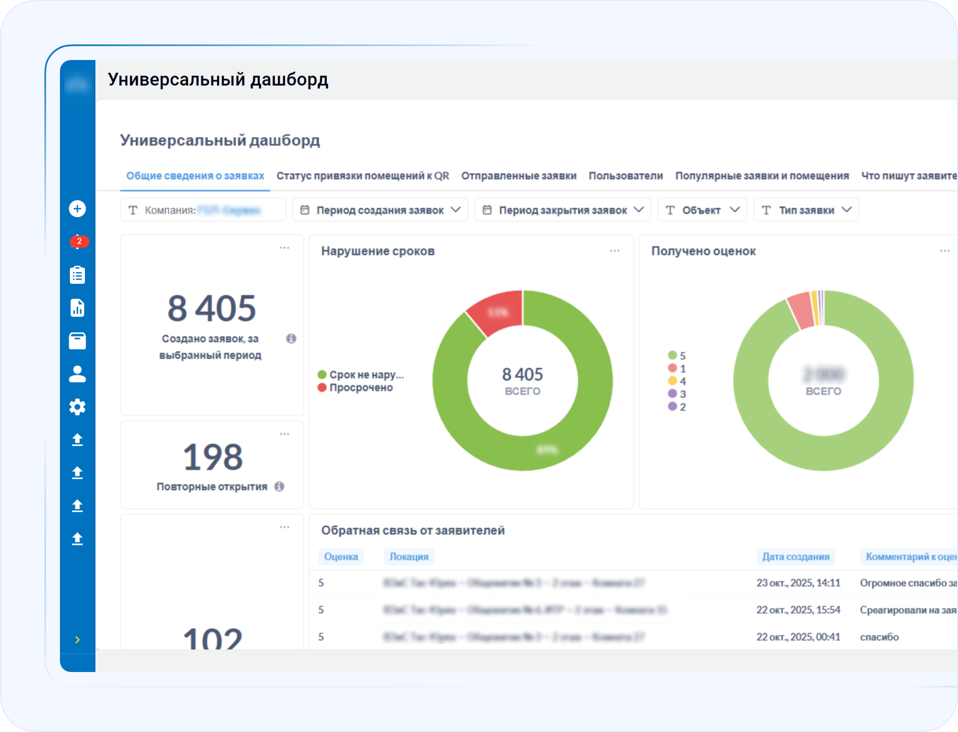Open the 'Тип заявки' dropdown
This screenshot has height=732, width=958.
click(806, 209)
